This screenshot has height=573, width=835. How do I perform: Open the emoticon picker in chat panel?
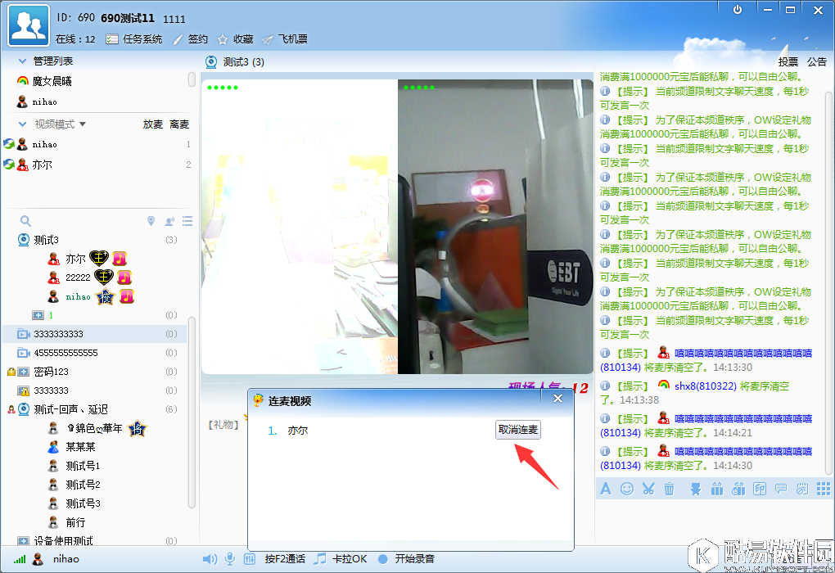(627, 489)
